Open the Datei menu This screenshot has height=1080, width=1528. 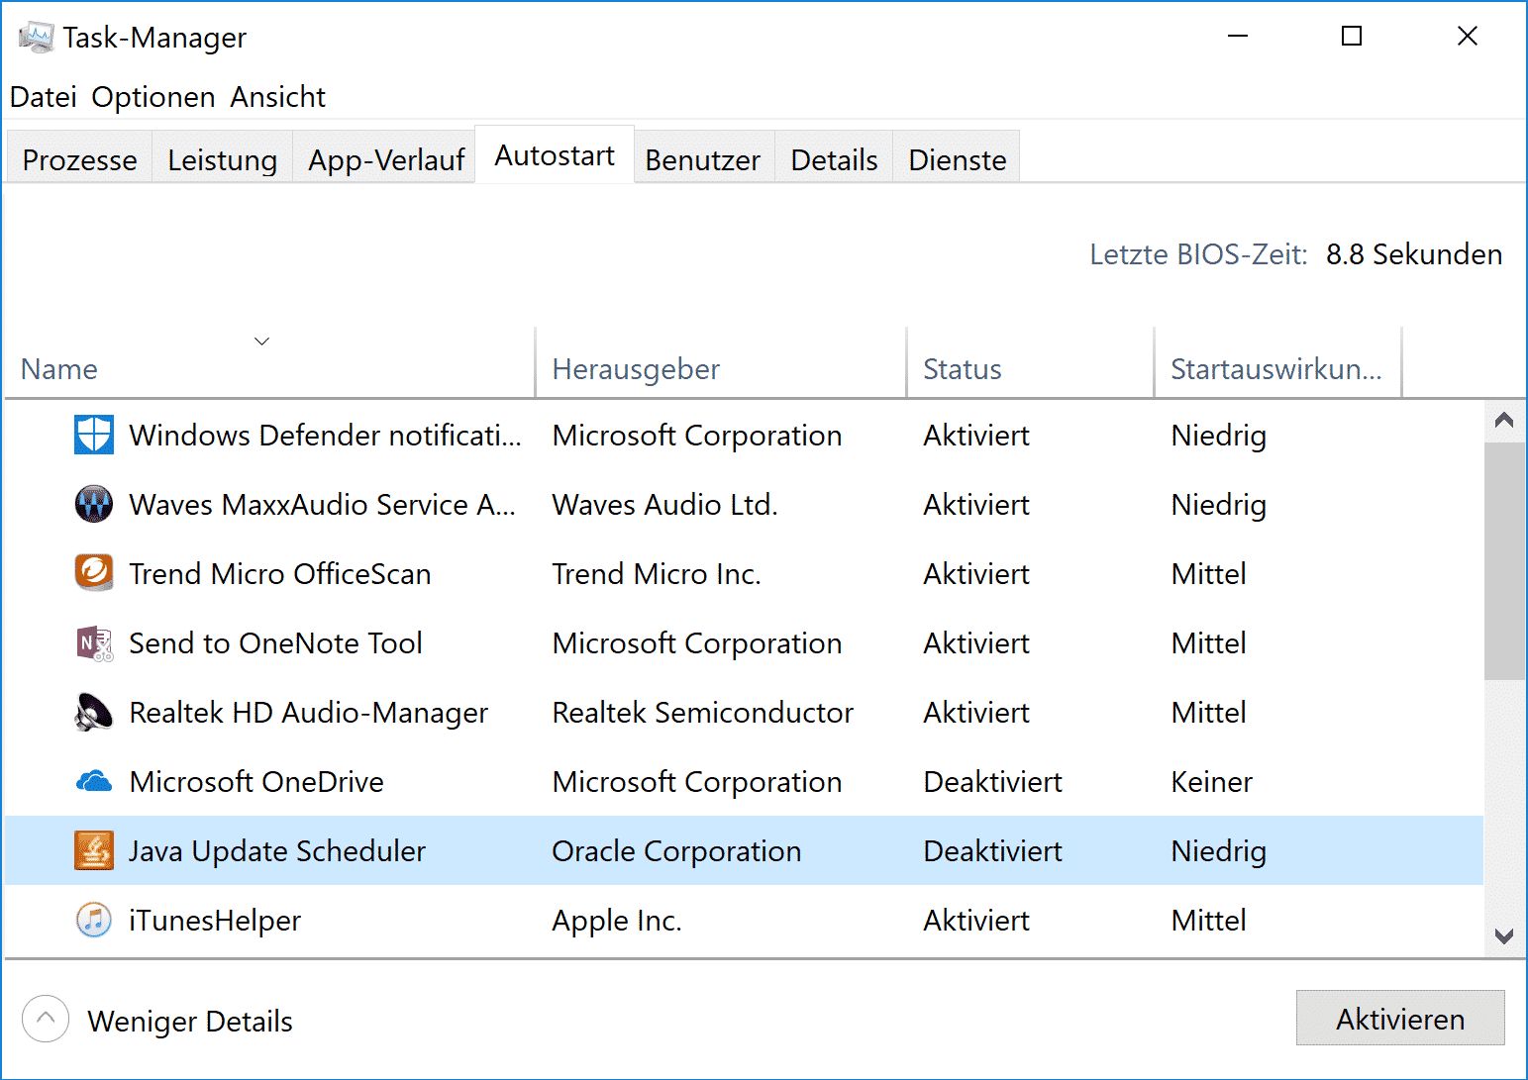click(x=44, y=97)
